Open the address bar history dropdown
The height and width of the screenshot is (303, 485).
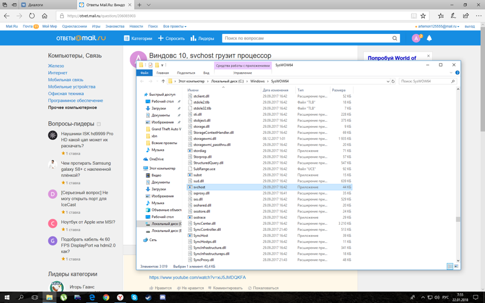coord(388,81)
